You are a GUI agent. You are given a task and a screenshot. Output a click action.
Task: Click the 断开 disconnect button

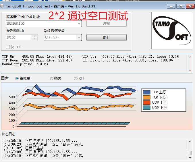107,37
